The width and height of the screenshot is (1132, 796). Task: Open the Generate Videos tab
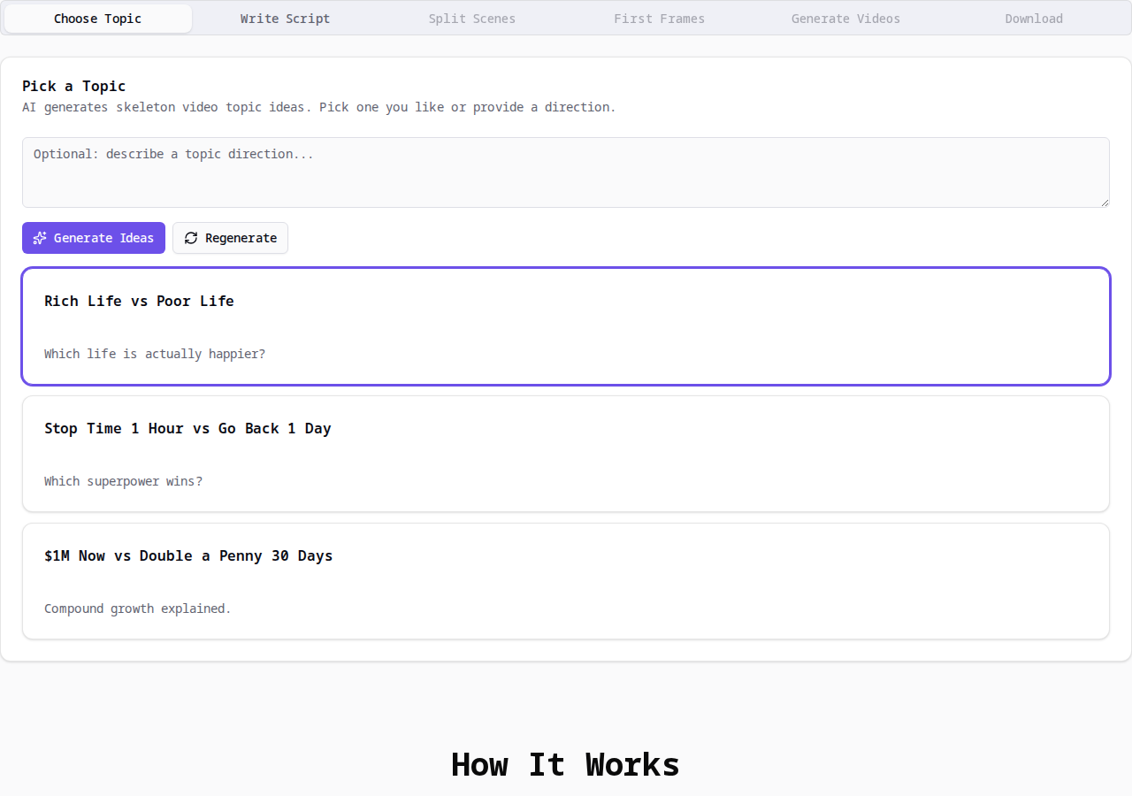tap(846, 19)
